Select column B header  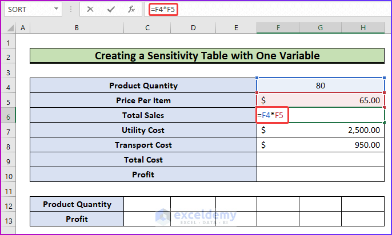[x=77, y=28]
